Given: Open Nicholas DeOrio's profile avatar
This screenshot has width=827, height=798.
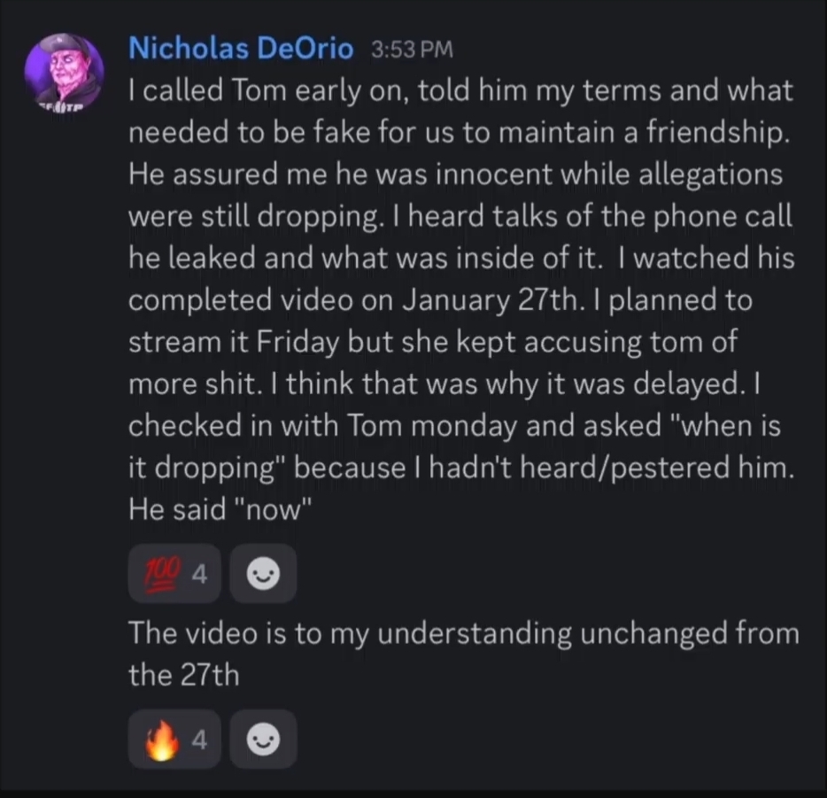Looking at the screenshot, I should (x=64, y=73).
